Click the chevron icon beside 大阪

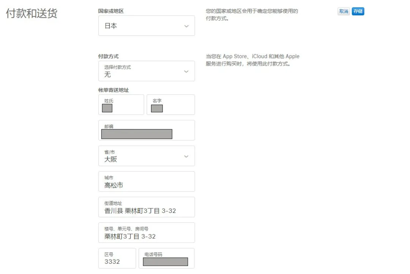[186, 156]
